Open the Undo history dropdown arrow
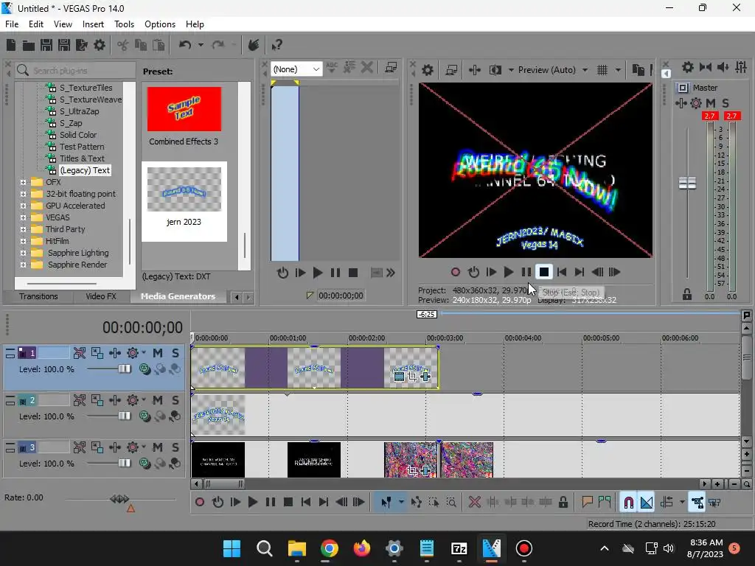This screenshot has width=755, height=566. tap(201, 45)
